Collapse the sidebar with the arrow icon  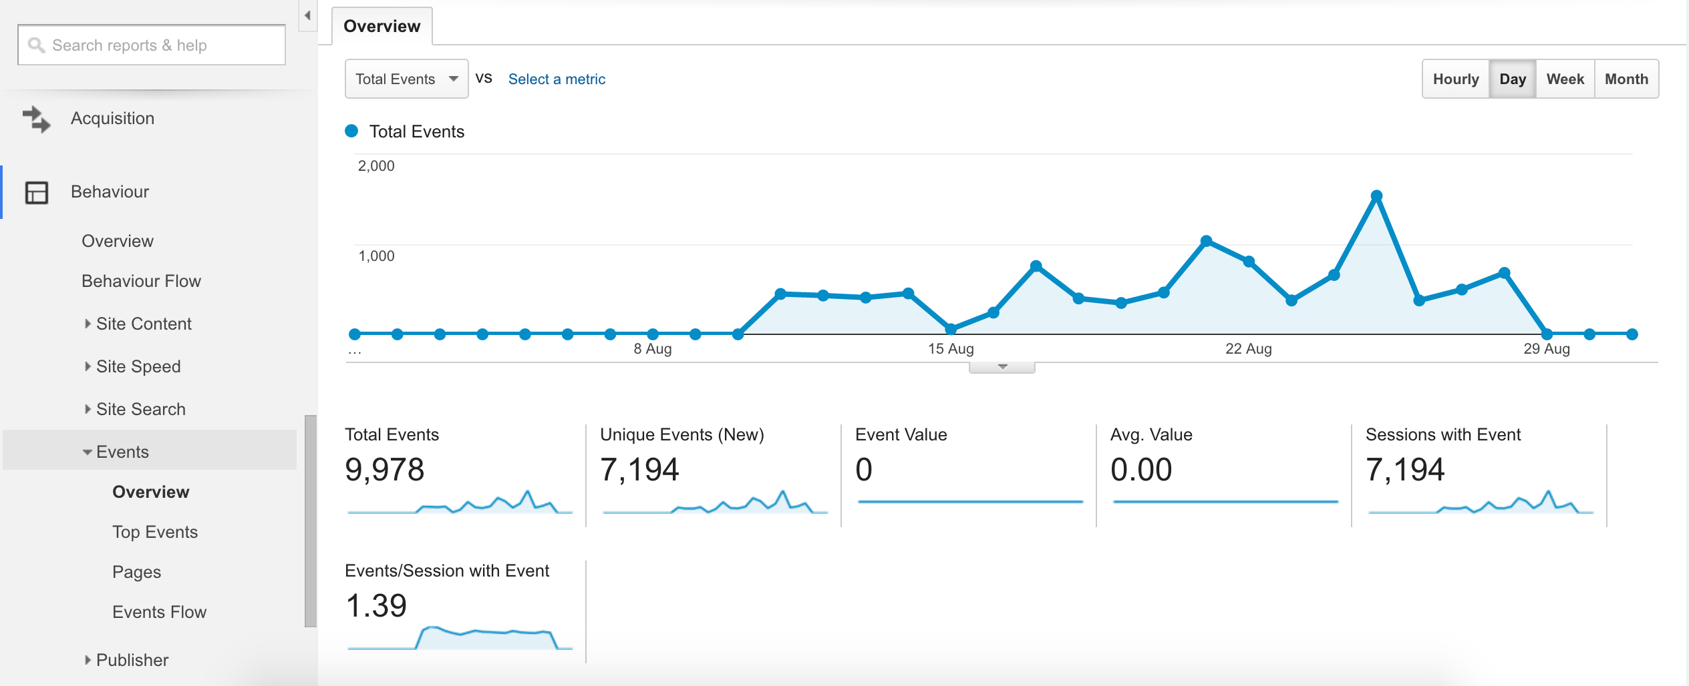[x=307, y=15]
